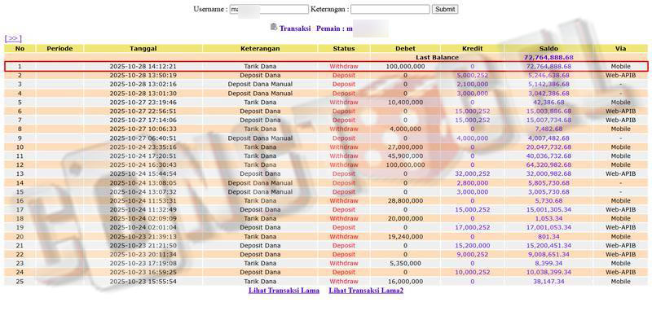Open Lihat Transaksi Lama link
The width and height of the screenshot is (652, 311).
coord(284,291)
